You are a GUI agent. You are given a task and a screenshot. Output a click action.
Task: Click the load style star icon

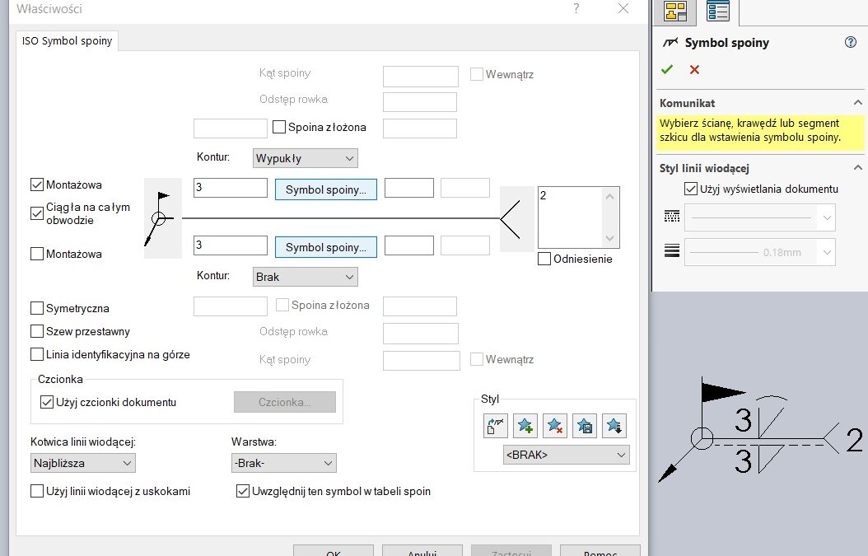click(x=614, y=426)
